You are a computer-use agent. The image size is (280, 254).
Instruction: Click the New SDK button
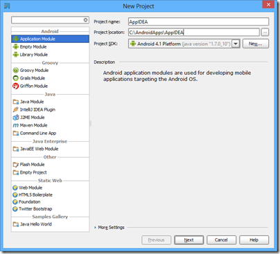tap(256, 44)
